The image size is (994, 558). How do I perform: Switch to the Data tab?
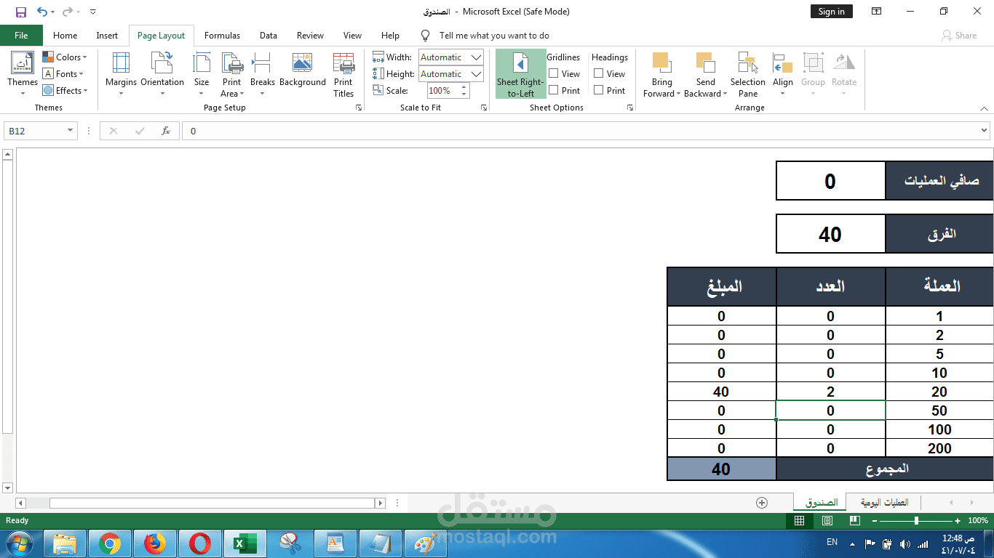[269, 36]
